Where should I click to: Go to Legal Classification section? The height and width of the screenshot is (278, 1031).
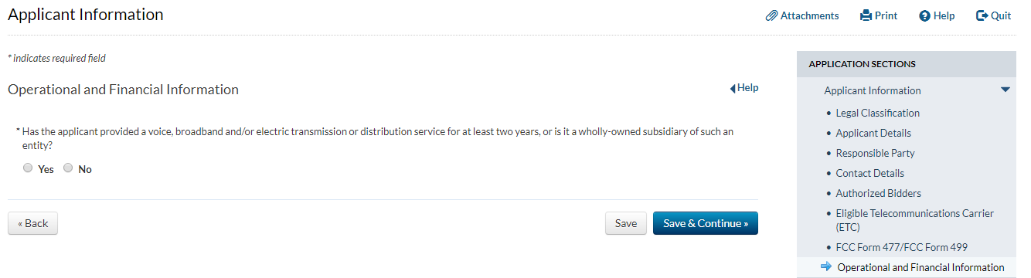tap(877, 113)
